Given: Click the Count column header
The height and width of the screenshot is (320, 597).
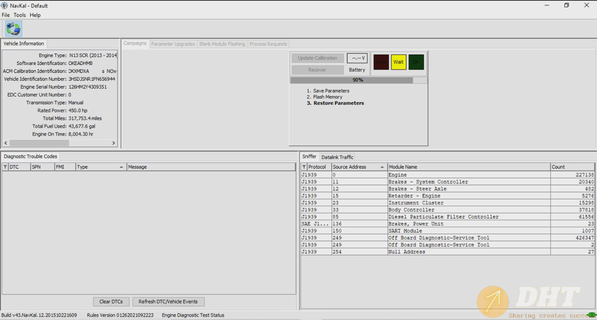Looking at the screenshot, I should click(x=572, y=167).
